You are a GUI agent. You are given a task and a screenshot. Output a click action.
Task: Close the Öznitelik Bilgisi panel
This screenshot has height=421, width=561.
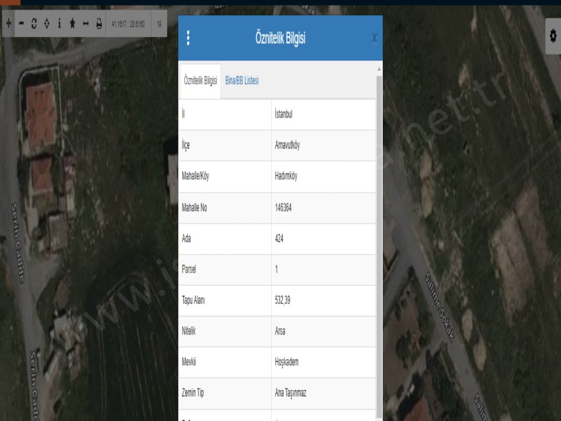[x=374, y=39]
